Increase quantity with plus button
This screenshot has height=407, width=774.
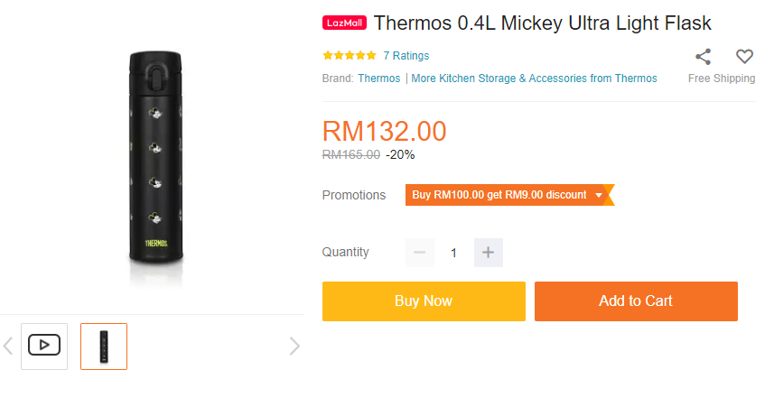488,253
